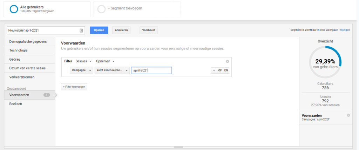Click the Wijzigen link
The height and width of the screenshot is (150, 359).
pyautogui.click(x=345, y=30)
